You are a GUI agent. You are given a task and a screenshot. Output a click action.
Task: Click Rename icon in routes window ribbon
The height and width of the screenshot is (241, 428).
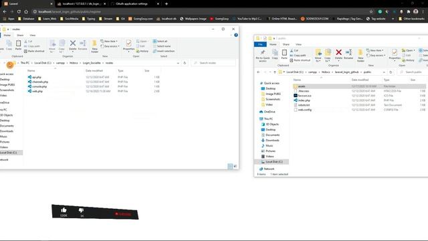pyautogui.click(x=82, y=46)
